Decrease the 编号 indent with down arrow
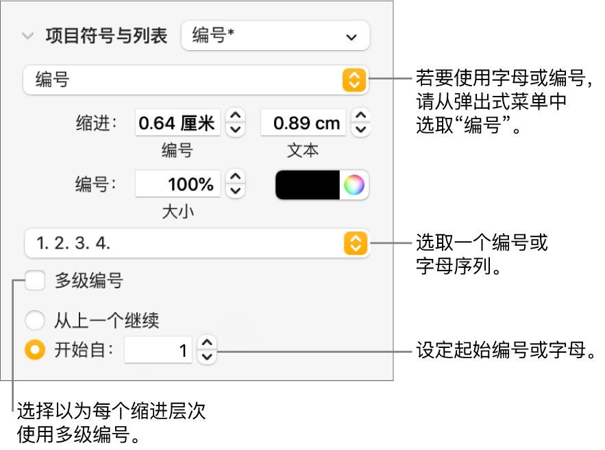 236,129
